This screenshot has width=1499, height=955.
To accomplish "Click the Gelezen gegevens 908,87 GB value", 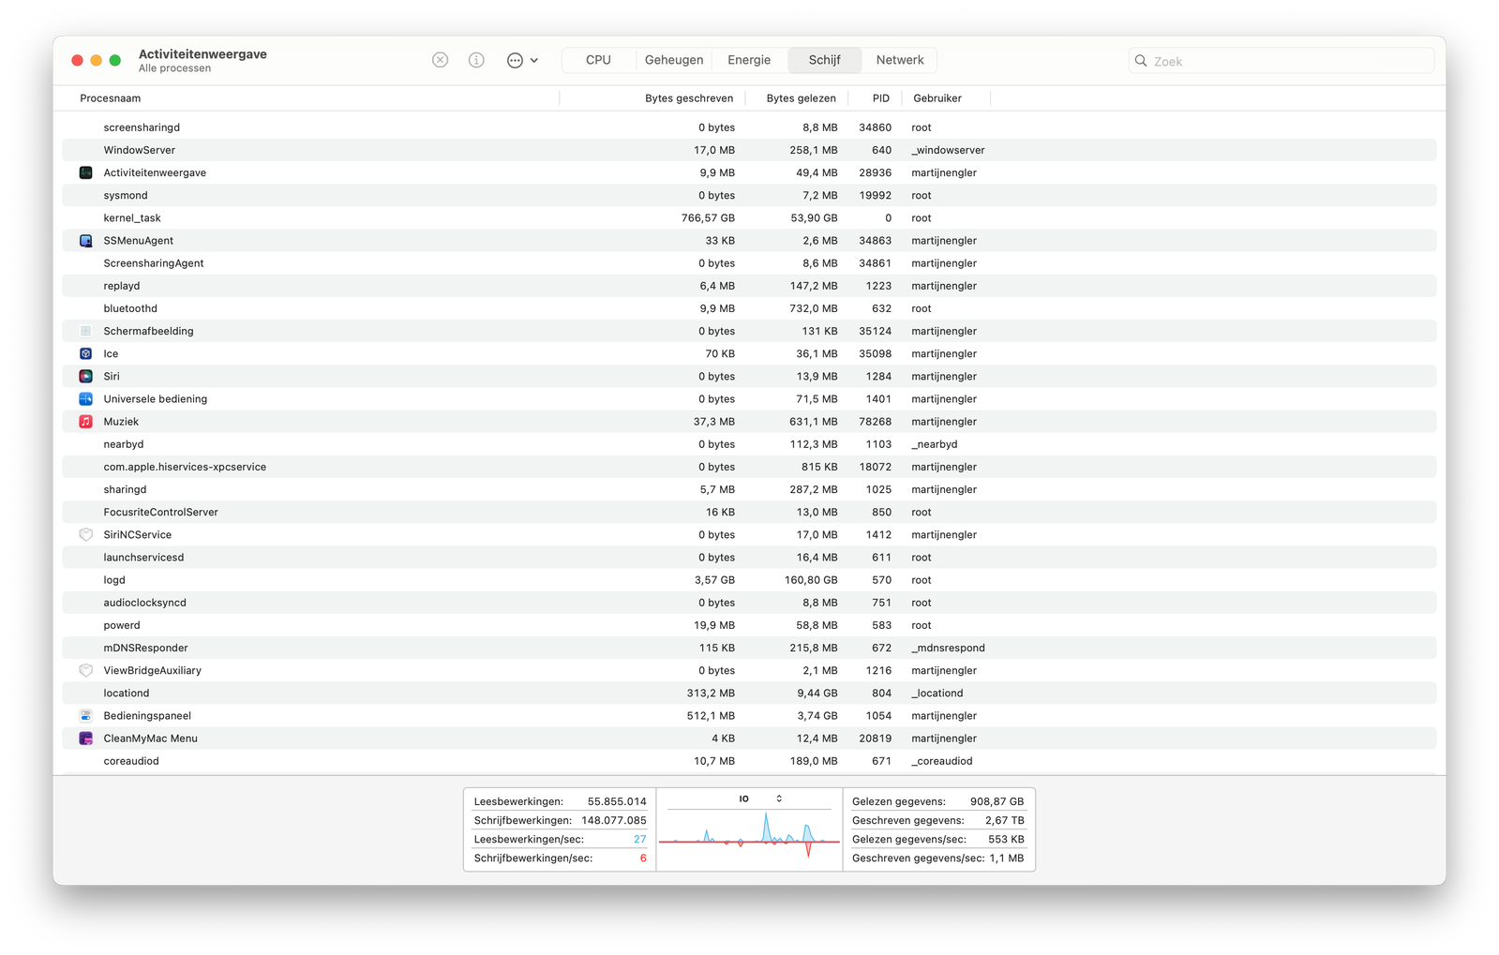I will tap(997, 801).
